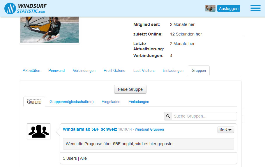Click the Neue Gruppe button
Image resolution: width=265 pixels, height=167 pixels.
130,89
